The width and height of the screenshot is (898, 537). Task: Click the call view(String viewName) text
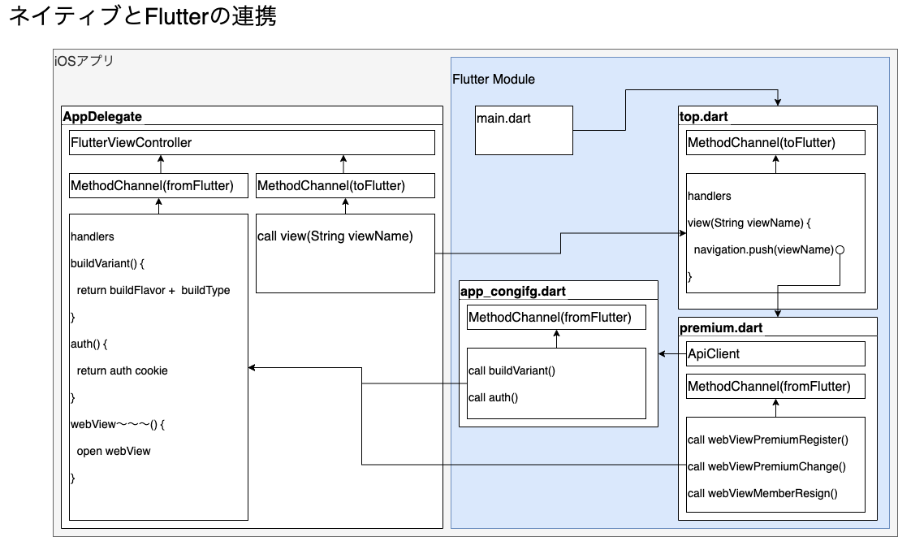(335, 236)
